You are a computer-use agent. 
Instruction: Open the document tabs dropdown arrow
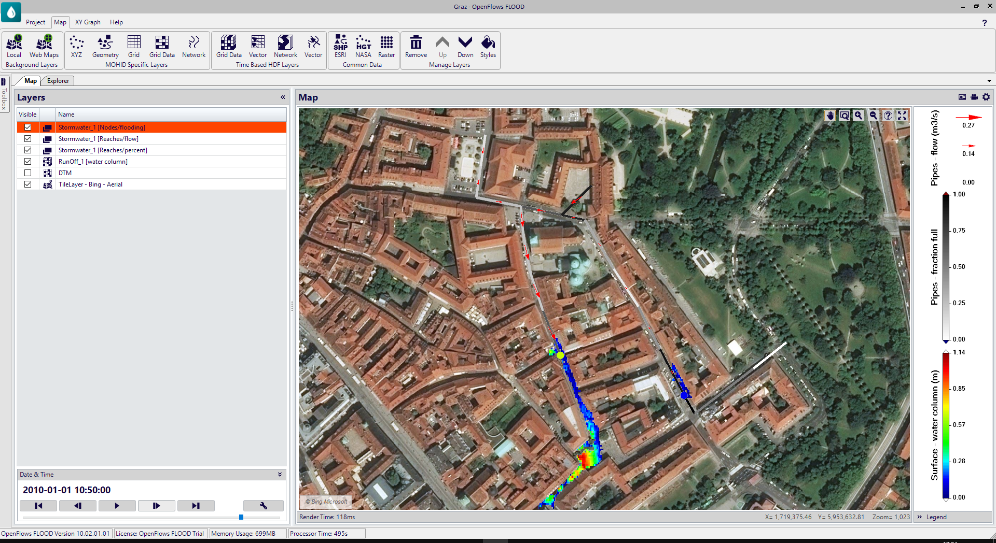click(x=989, y=81)
